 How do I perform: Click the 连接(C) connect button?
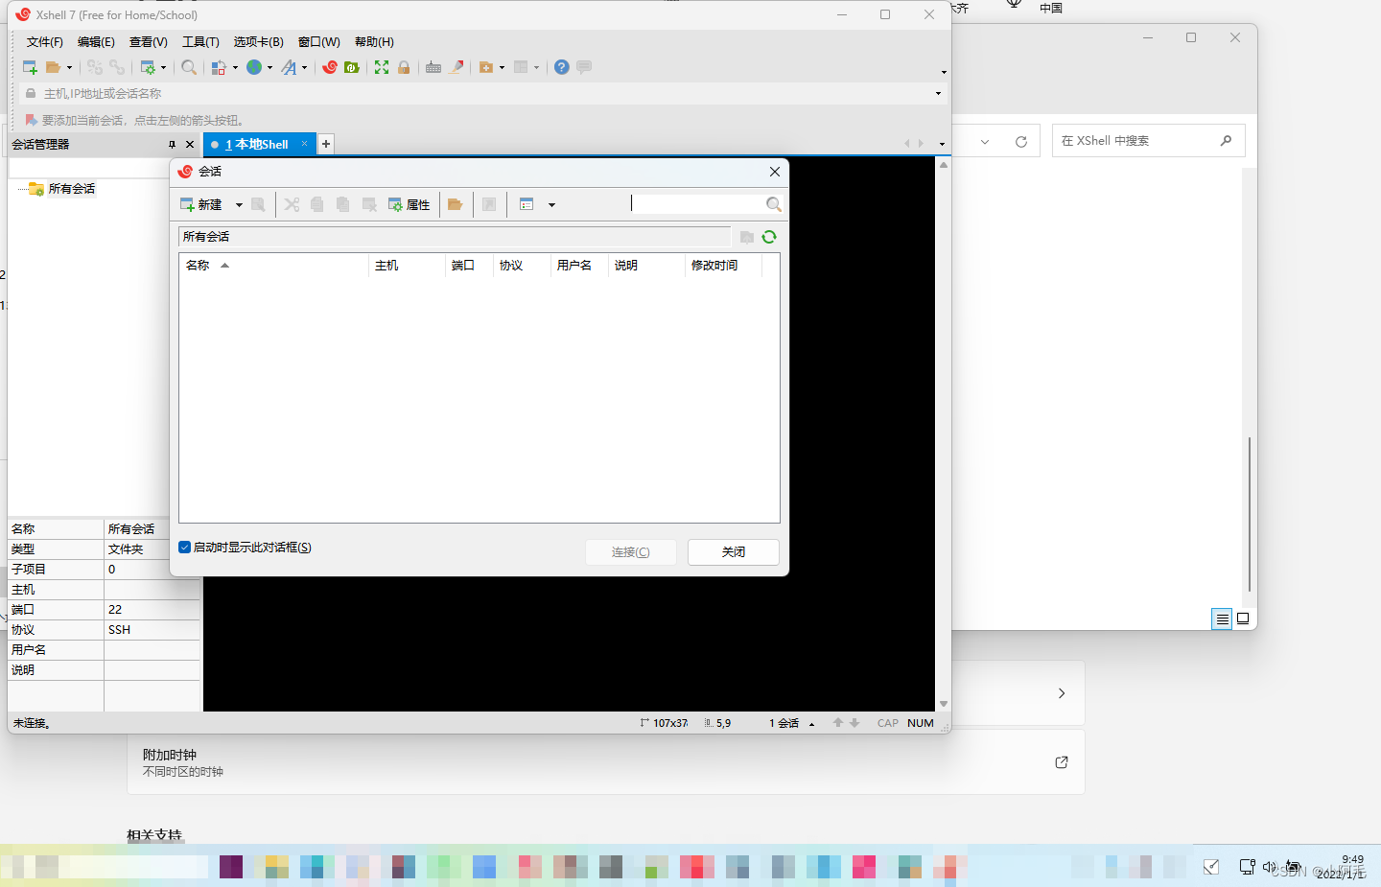point(631,552)
